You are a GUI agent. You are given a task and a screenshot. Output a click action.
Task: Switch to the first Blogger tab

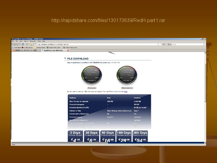click(x=26, y=50)
